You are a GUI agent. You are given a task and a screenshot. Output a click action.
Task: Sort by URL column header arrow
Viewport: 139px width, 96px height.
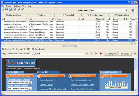27,19
